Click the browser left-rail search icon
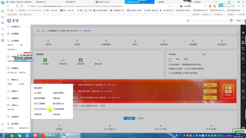 pos(3,29)
